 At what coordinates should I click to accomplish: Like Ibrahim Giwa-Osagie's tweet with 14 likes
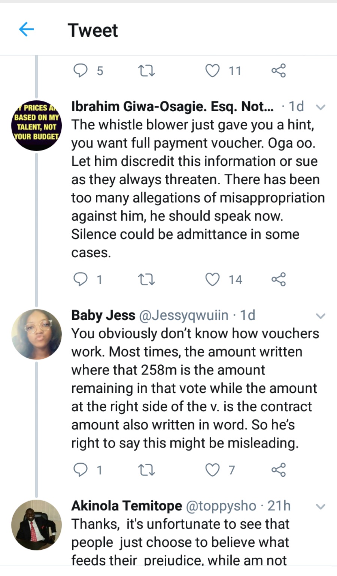pyautogui.click(x=213, y=279)
